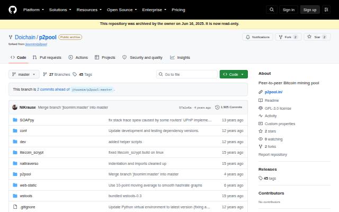Open the p2pool.in website link
This screenshot has height=212, width=339.
click(x=273, y=92)
